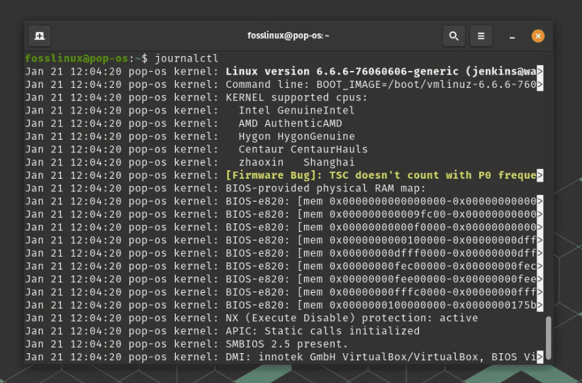Click the truncation arrow on DMI innotek line

pyautogui.click(x=540, y=357)
